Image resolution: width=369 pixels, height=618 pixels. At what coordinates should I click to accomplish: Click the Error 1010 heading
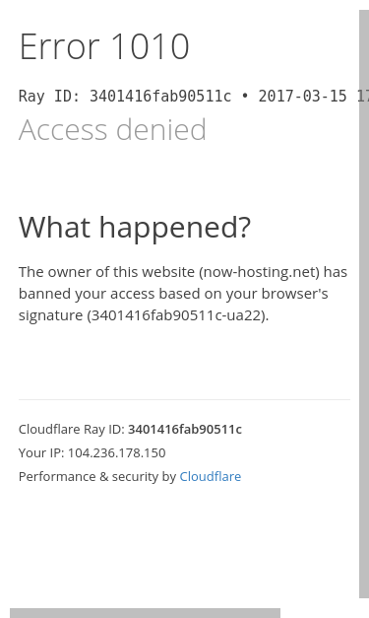point(104,46)
